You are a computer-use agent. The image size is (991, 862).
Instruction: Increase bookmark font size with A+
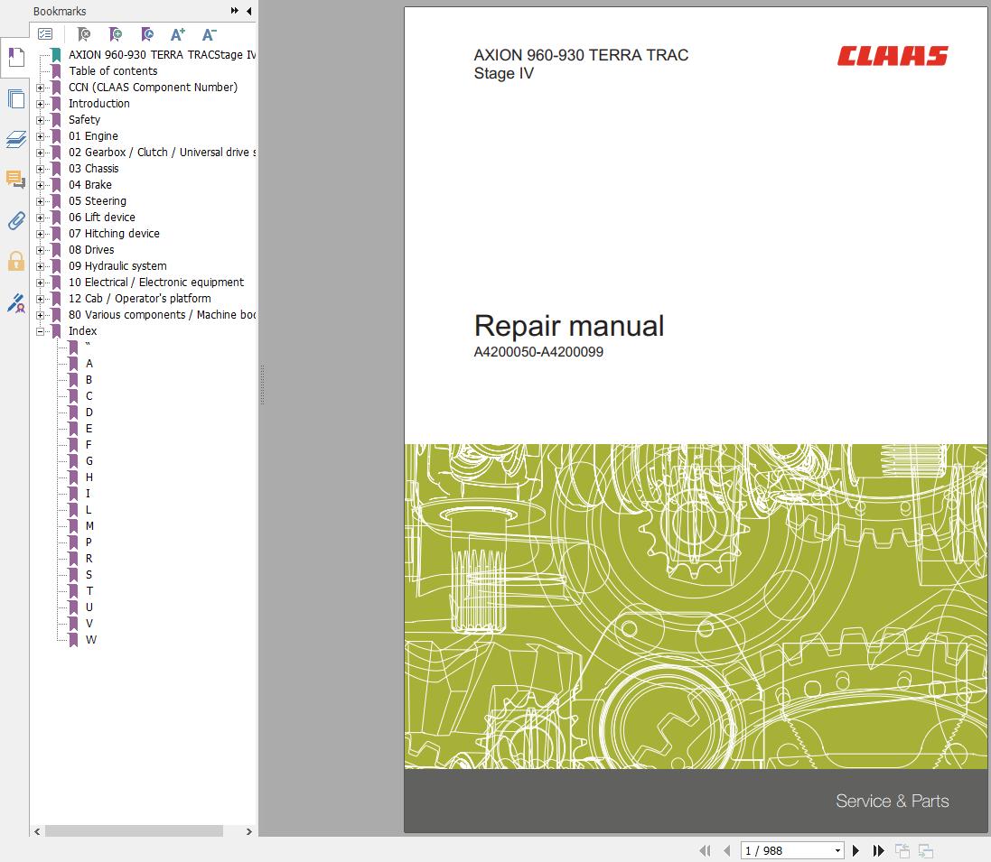tap(178, 34)
